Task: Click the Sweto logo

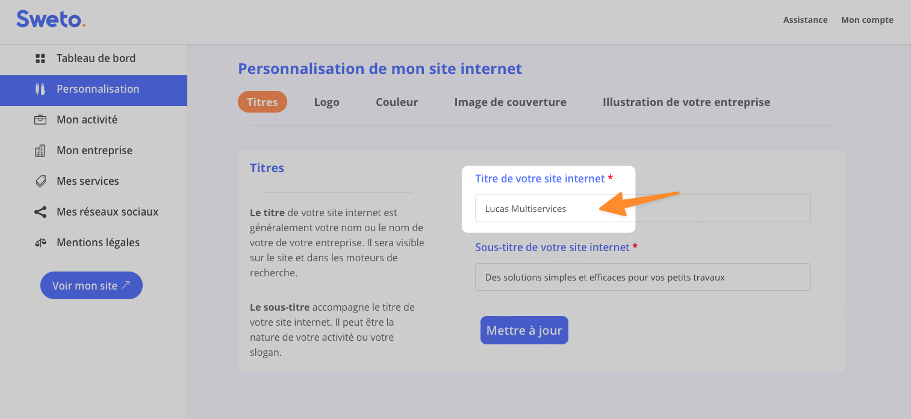Action: pyautogui.click(x=51, y=19)
